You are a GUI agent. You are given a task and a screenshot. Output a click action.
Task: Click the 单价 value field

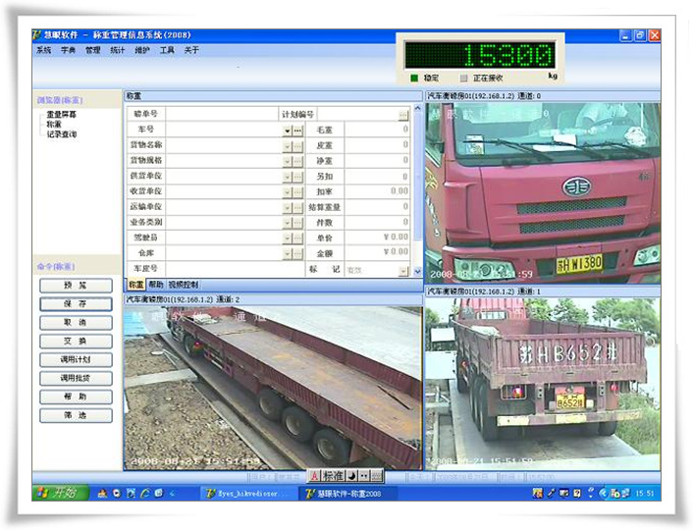click(377, 238)
